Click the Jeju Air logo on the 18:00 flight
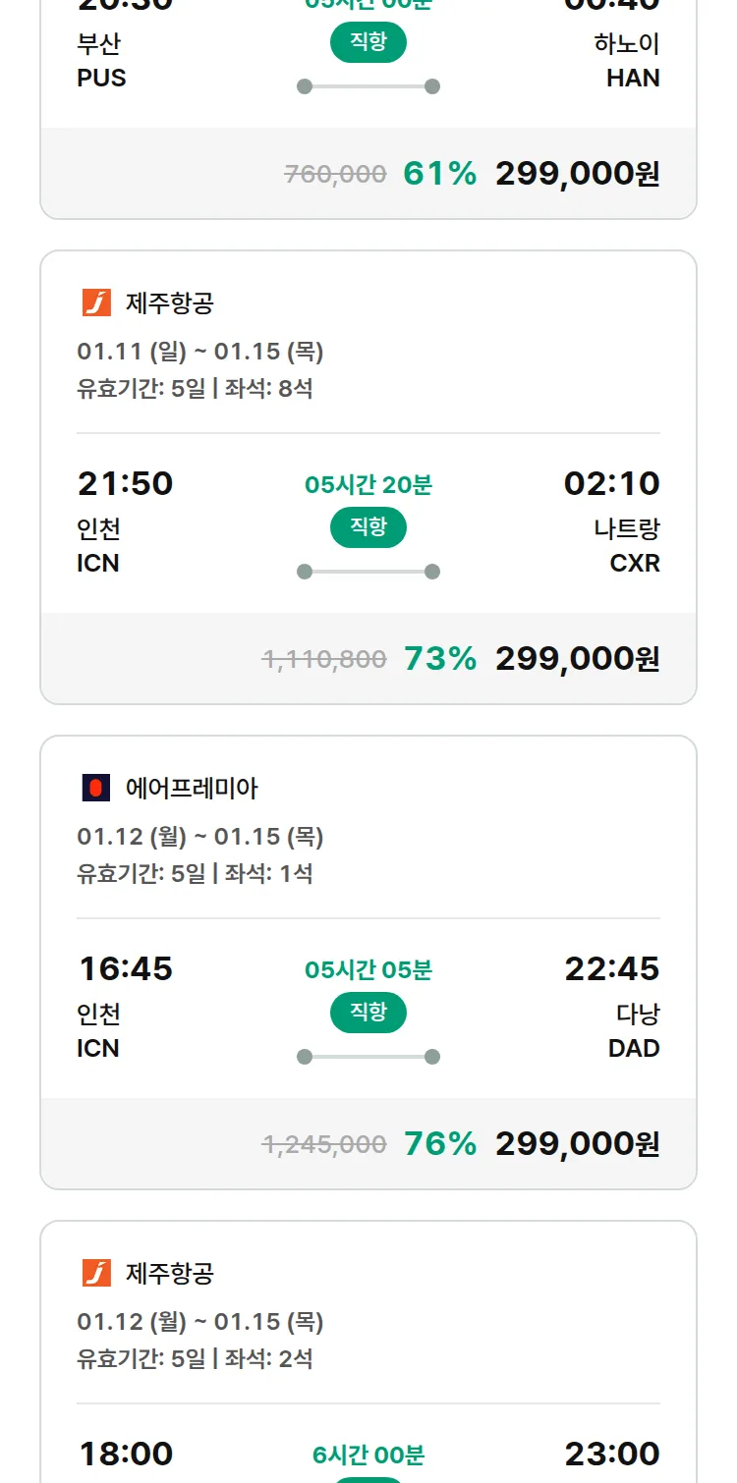 pos(96,1273)
